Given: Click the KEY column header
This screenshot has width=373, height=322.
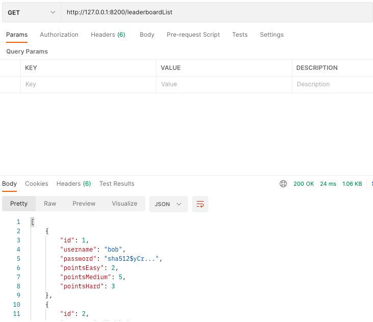Looking at the screenshot, I should [31, 68].
